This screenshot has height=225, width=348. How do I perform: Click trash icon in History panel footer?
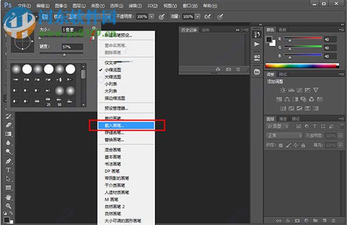click(238, 70)
